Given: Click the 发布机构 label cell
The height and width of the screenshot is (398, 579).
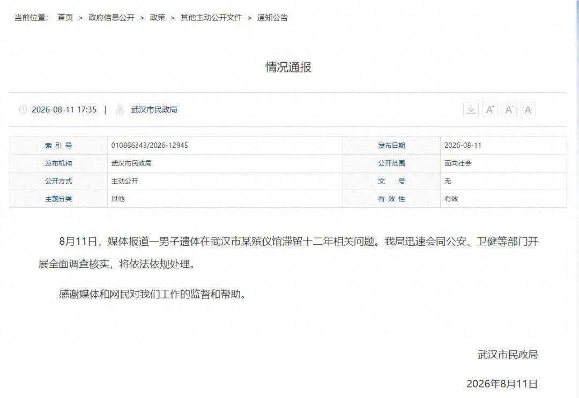Looking at the screenshot, I should point(59,163).
